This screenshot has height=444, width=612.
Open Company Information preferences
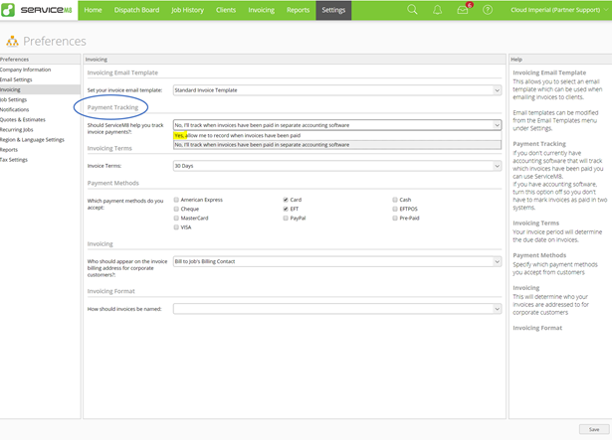(x=26, y=70)
